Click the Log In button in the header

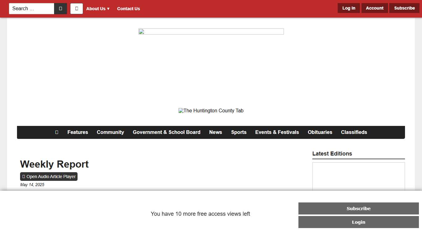pos(348,8)
